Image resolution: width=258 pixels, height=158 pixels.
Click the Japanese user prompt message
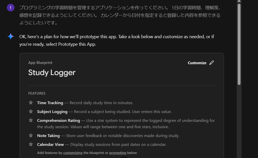(x=120, y=15)
